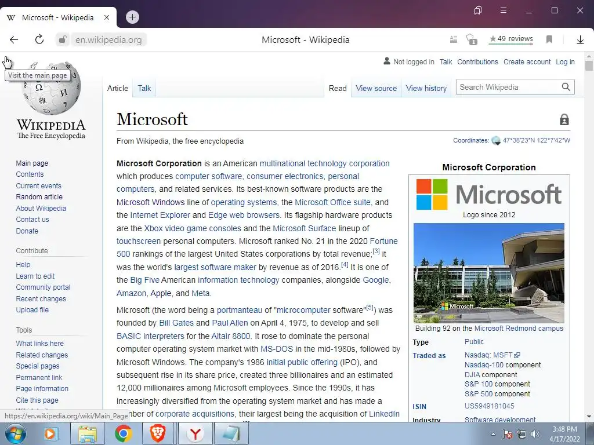Click the Search Wikipedia input field
Viewport: 594px width, 445px height.
click(x=508, y=87)
